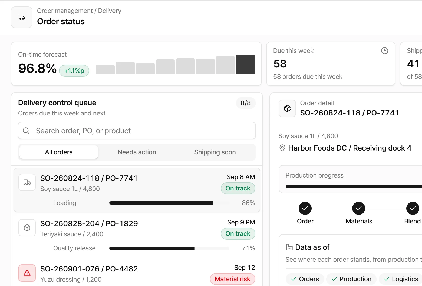The width and height of the screenshot is (422, 286).
Task: Select order SO-260828-204 / PO-1829
Action: [137, 235]
